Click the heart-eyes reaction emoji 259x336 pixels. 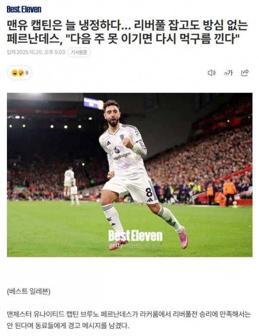(21, 73)
